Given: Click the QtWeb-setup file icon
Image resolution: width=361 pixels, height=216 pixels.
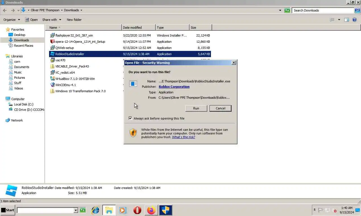Looking at the screenshot, I should [52, 48].
